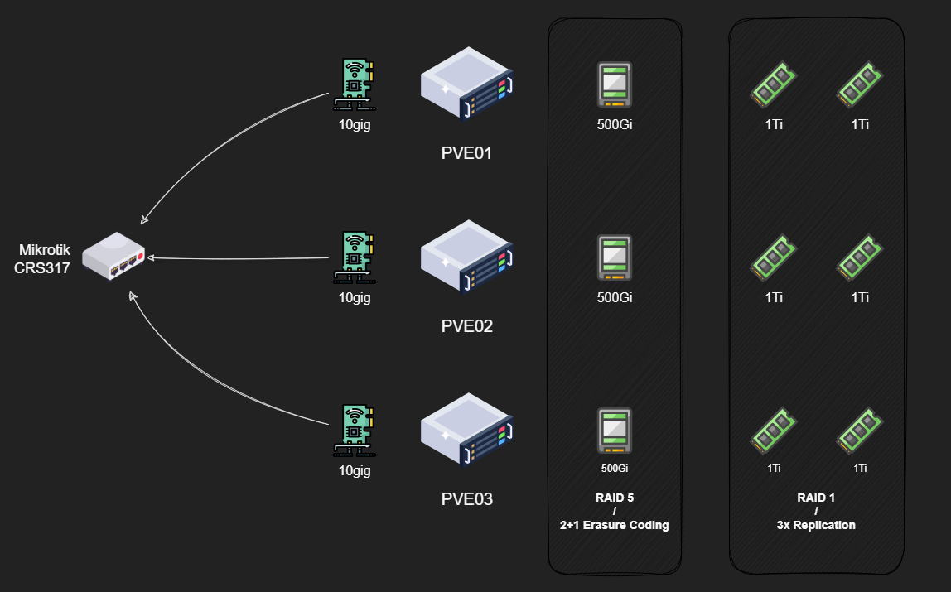Select the PVE02 server icon
951x592 pixels.
(466, 257)
